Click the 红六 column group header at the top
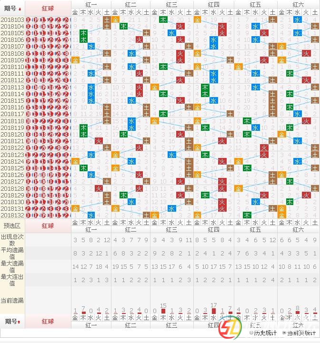This screenshot has width=320, height=343. (298, 4)
